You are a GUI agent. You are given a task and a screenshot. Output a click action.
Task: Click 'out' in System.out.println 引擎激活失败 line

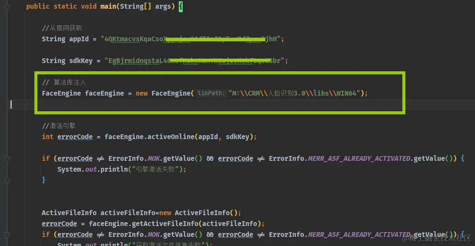click(90, 170)
